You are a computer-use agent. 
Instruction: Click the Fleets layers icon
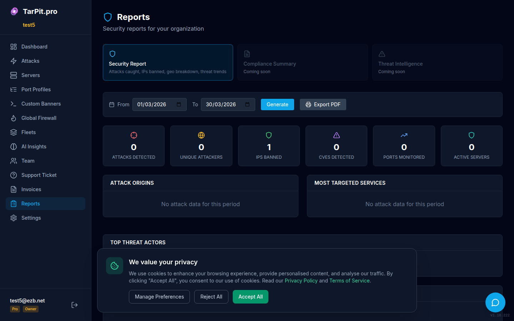(x=14, y=132)
